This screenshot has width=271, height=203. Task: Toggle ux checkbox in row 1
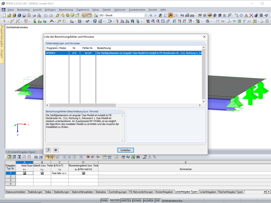(x=25, y=173)
